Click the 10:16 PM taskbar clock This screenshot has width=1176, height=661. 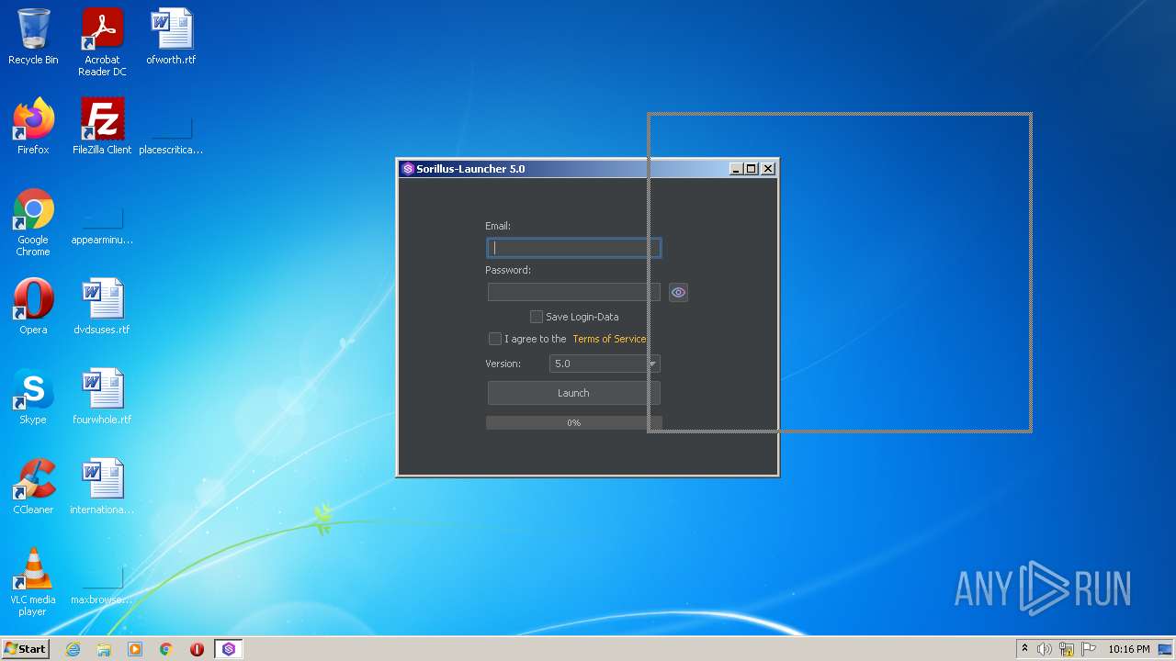click(x=1128, y=649)
